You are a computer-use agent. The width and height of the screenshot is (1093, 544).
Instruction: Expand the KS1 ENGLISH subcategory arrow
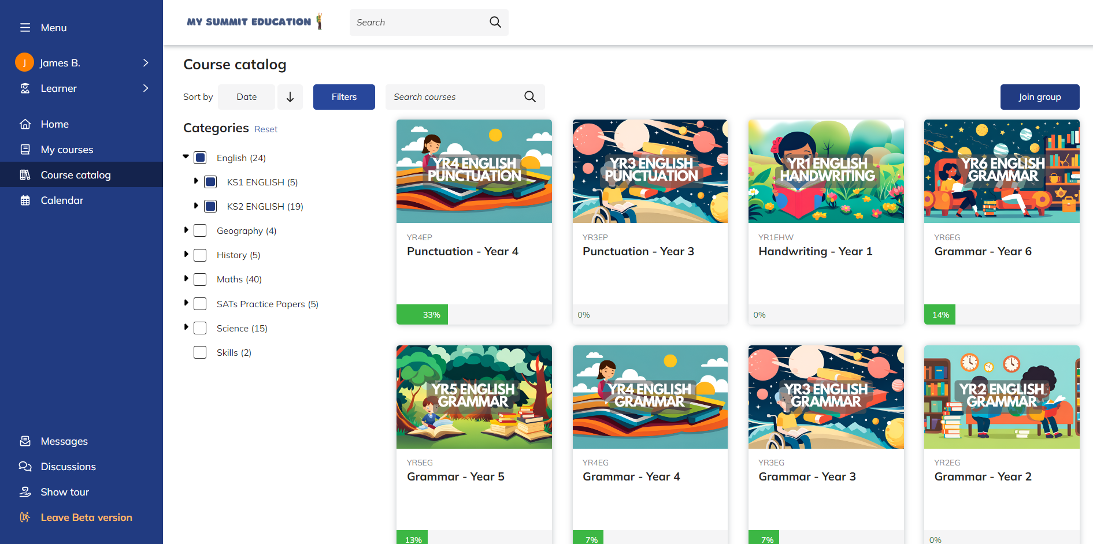click(196, 181)
